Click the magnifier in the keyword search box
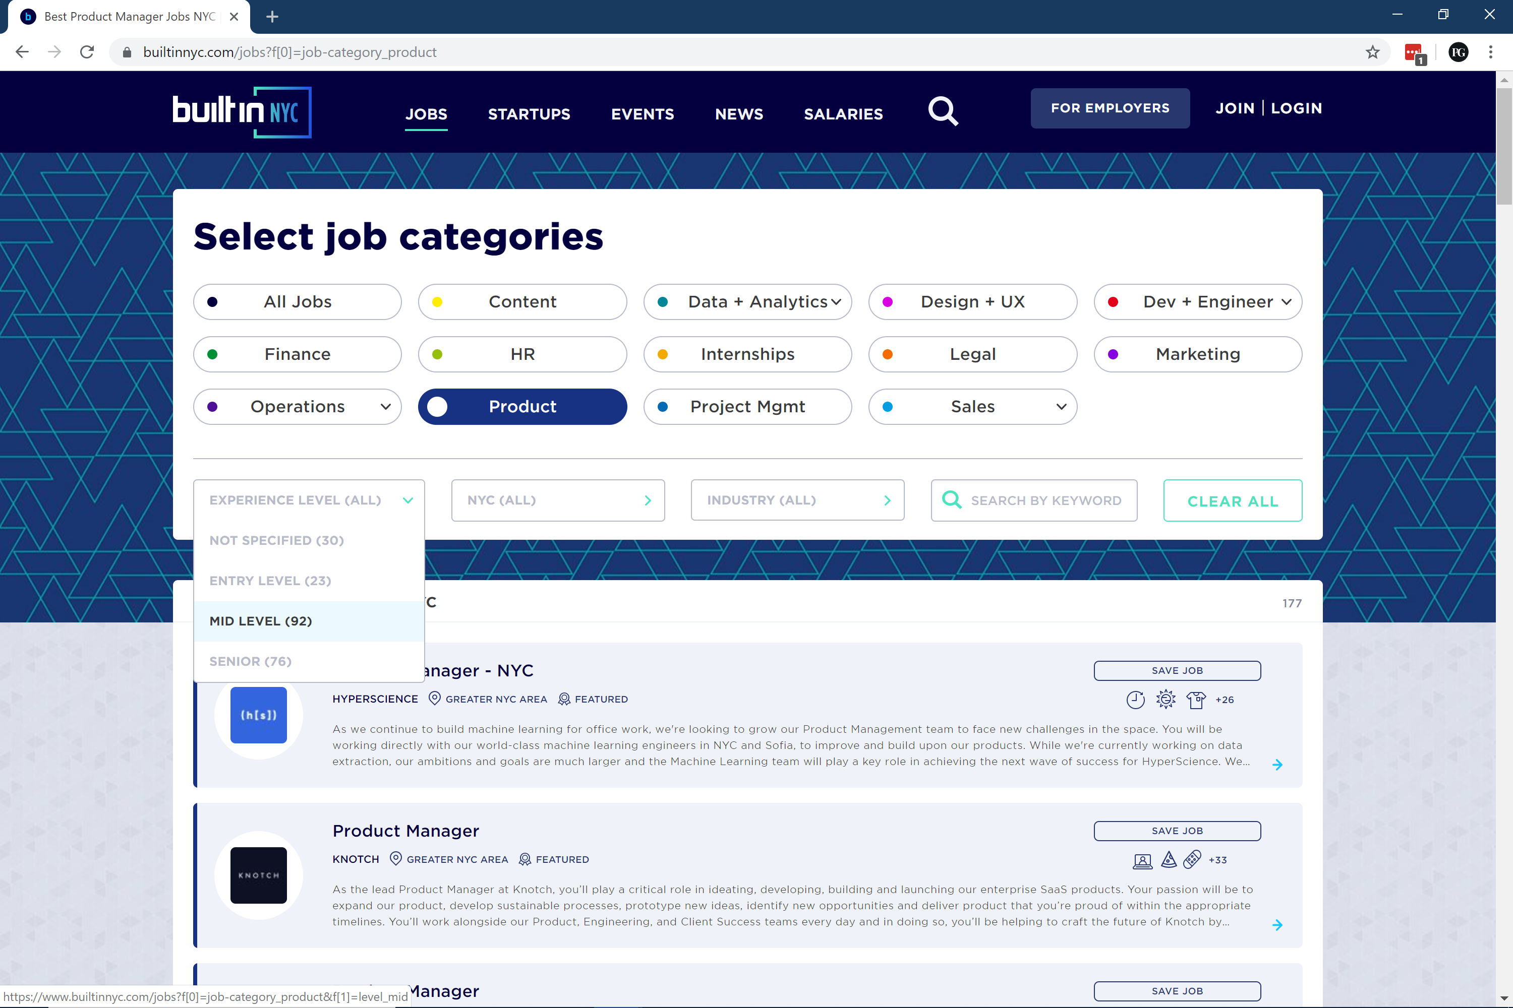 [951, 499]
